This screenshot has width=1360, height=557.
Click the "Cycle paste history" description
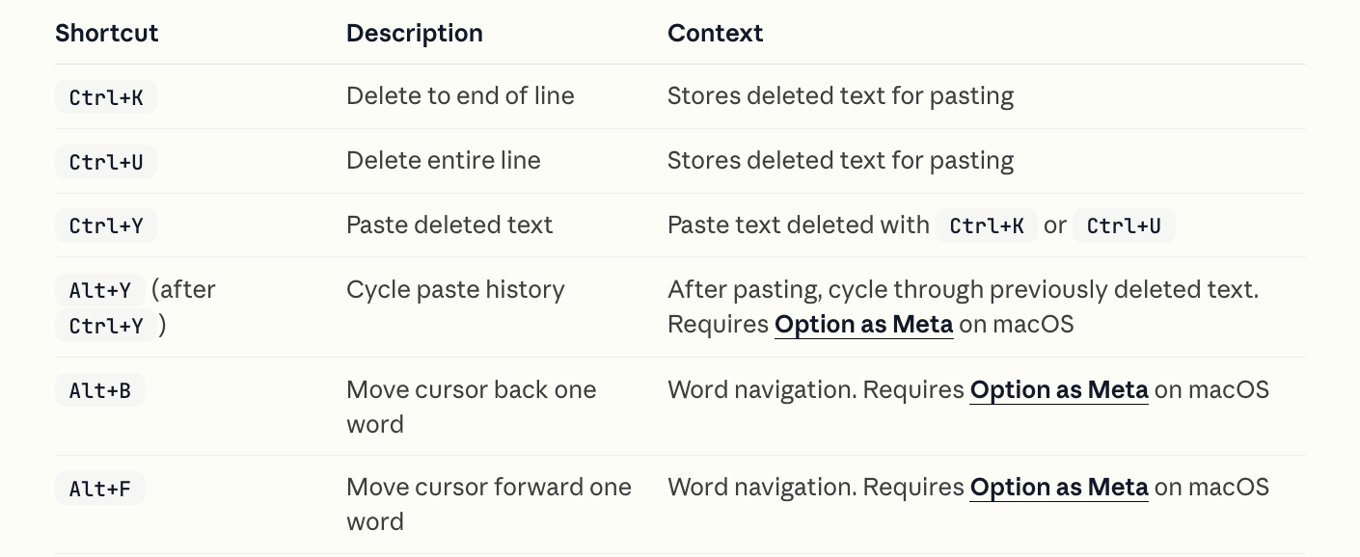(455, 290)
